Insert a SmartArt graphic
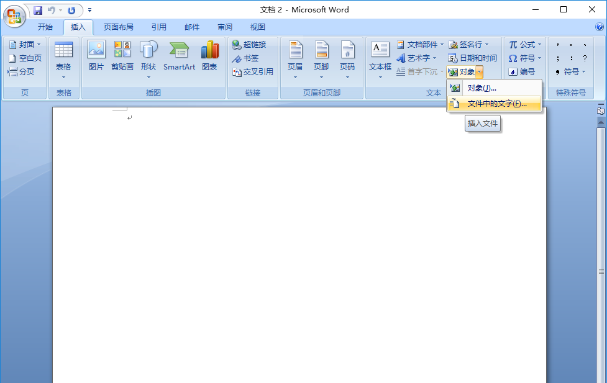The width and height of the screenshot is (607, 383). point(179,56)
